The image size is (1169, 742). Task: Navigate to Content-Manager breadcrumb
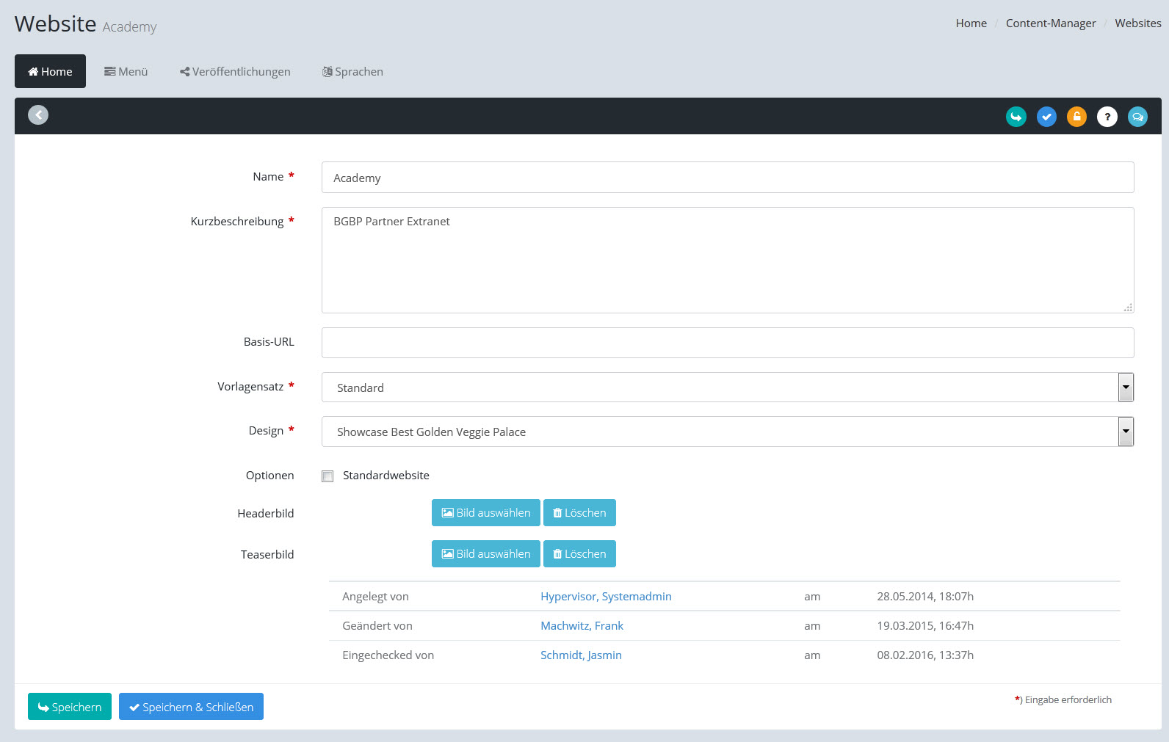[x=1050, y=23]
